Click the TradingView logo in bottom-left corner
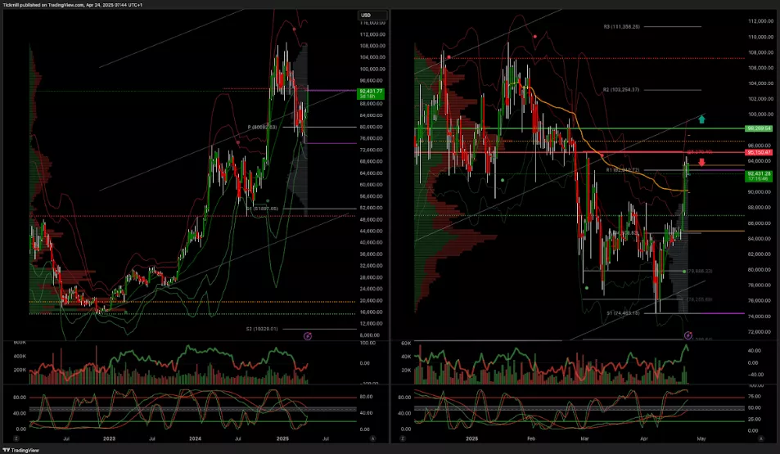Image resolution: width=780 pixels, height=454 pixels. pyautogui.click(x=20, y=448)
